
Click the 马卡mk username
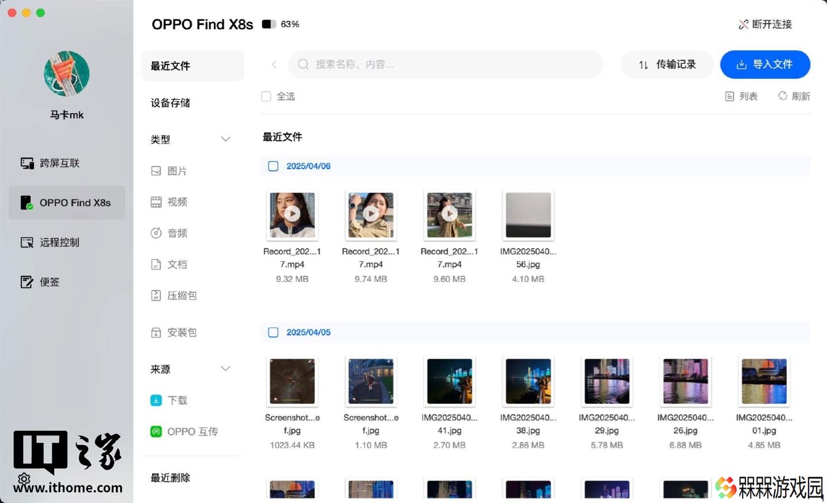coord(67,115)
